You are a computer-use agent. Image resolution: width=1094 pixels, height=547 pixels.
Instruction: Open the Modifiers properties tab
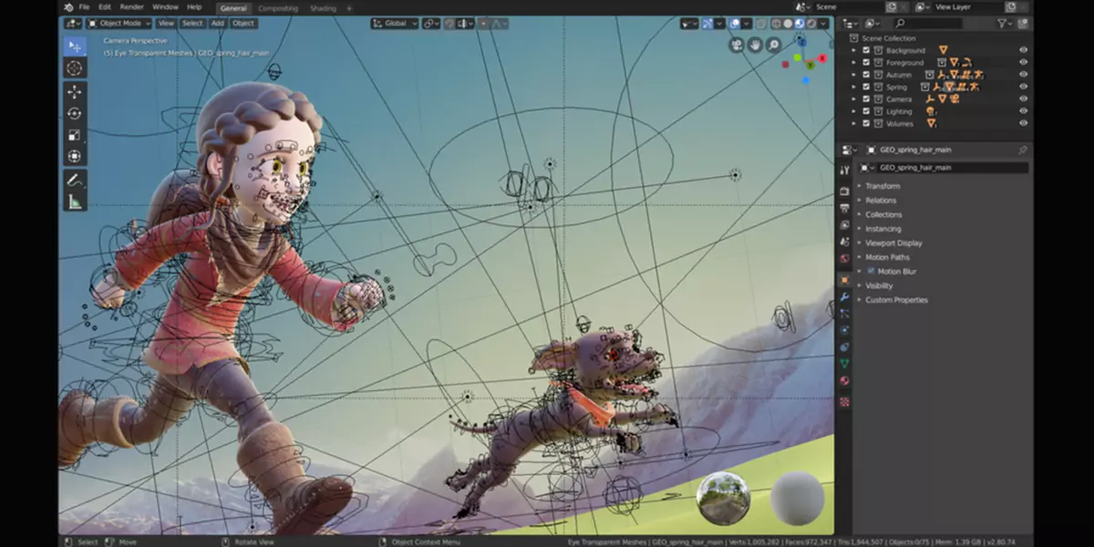[x=844, y=297]
